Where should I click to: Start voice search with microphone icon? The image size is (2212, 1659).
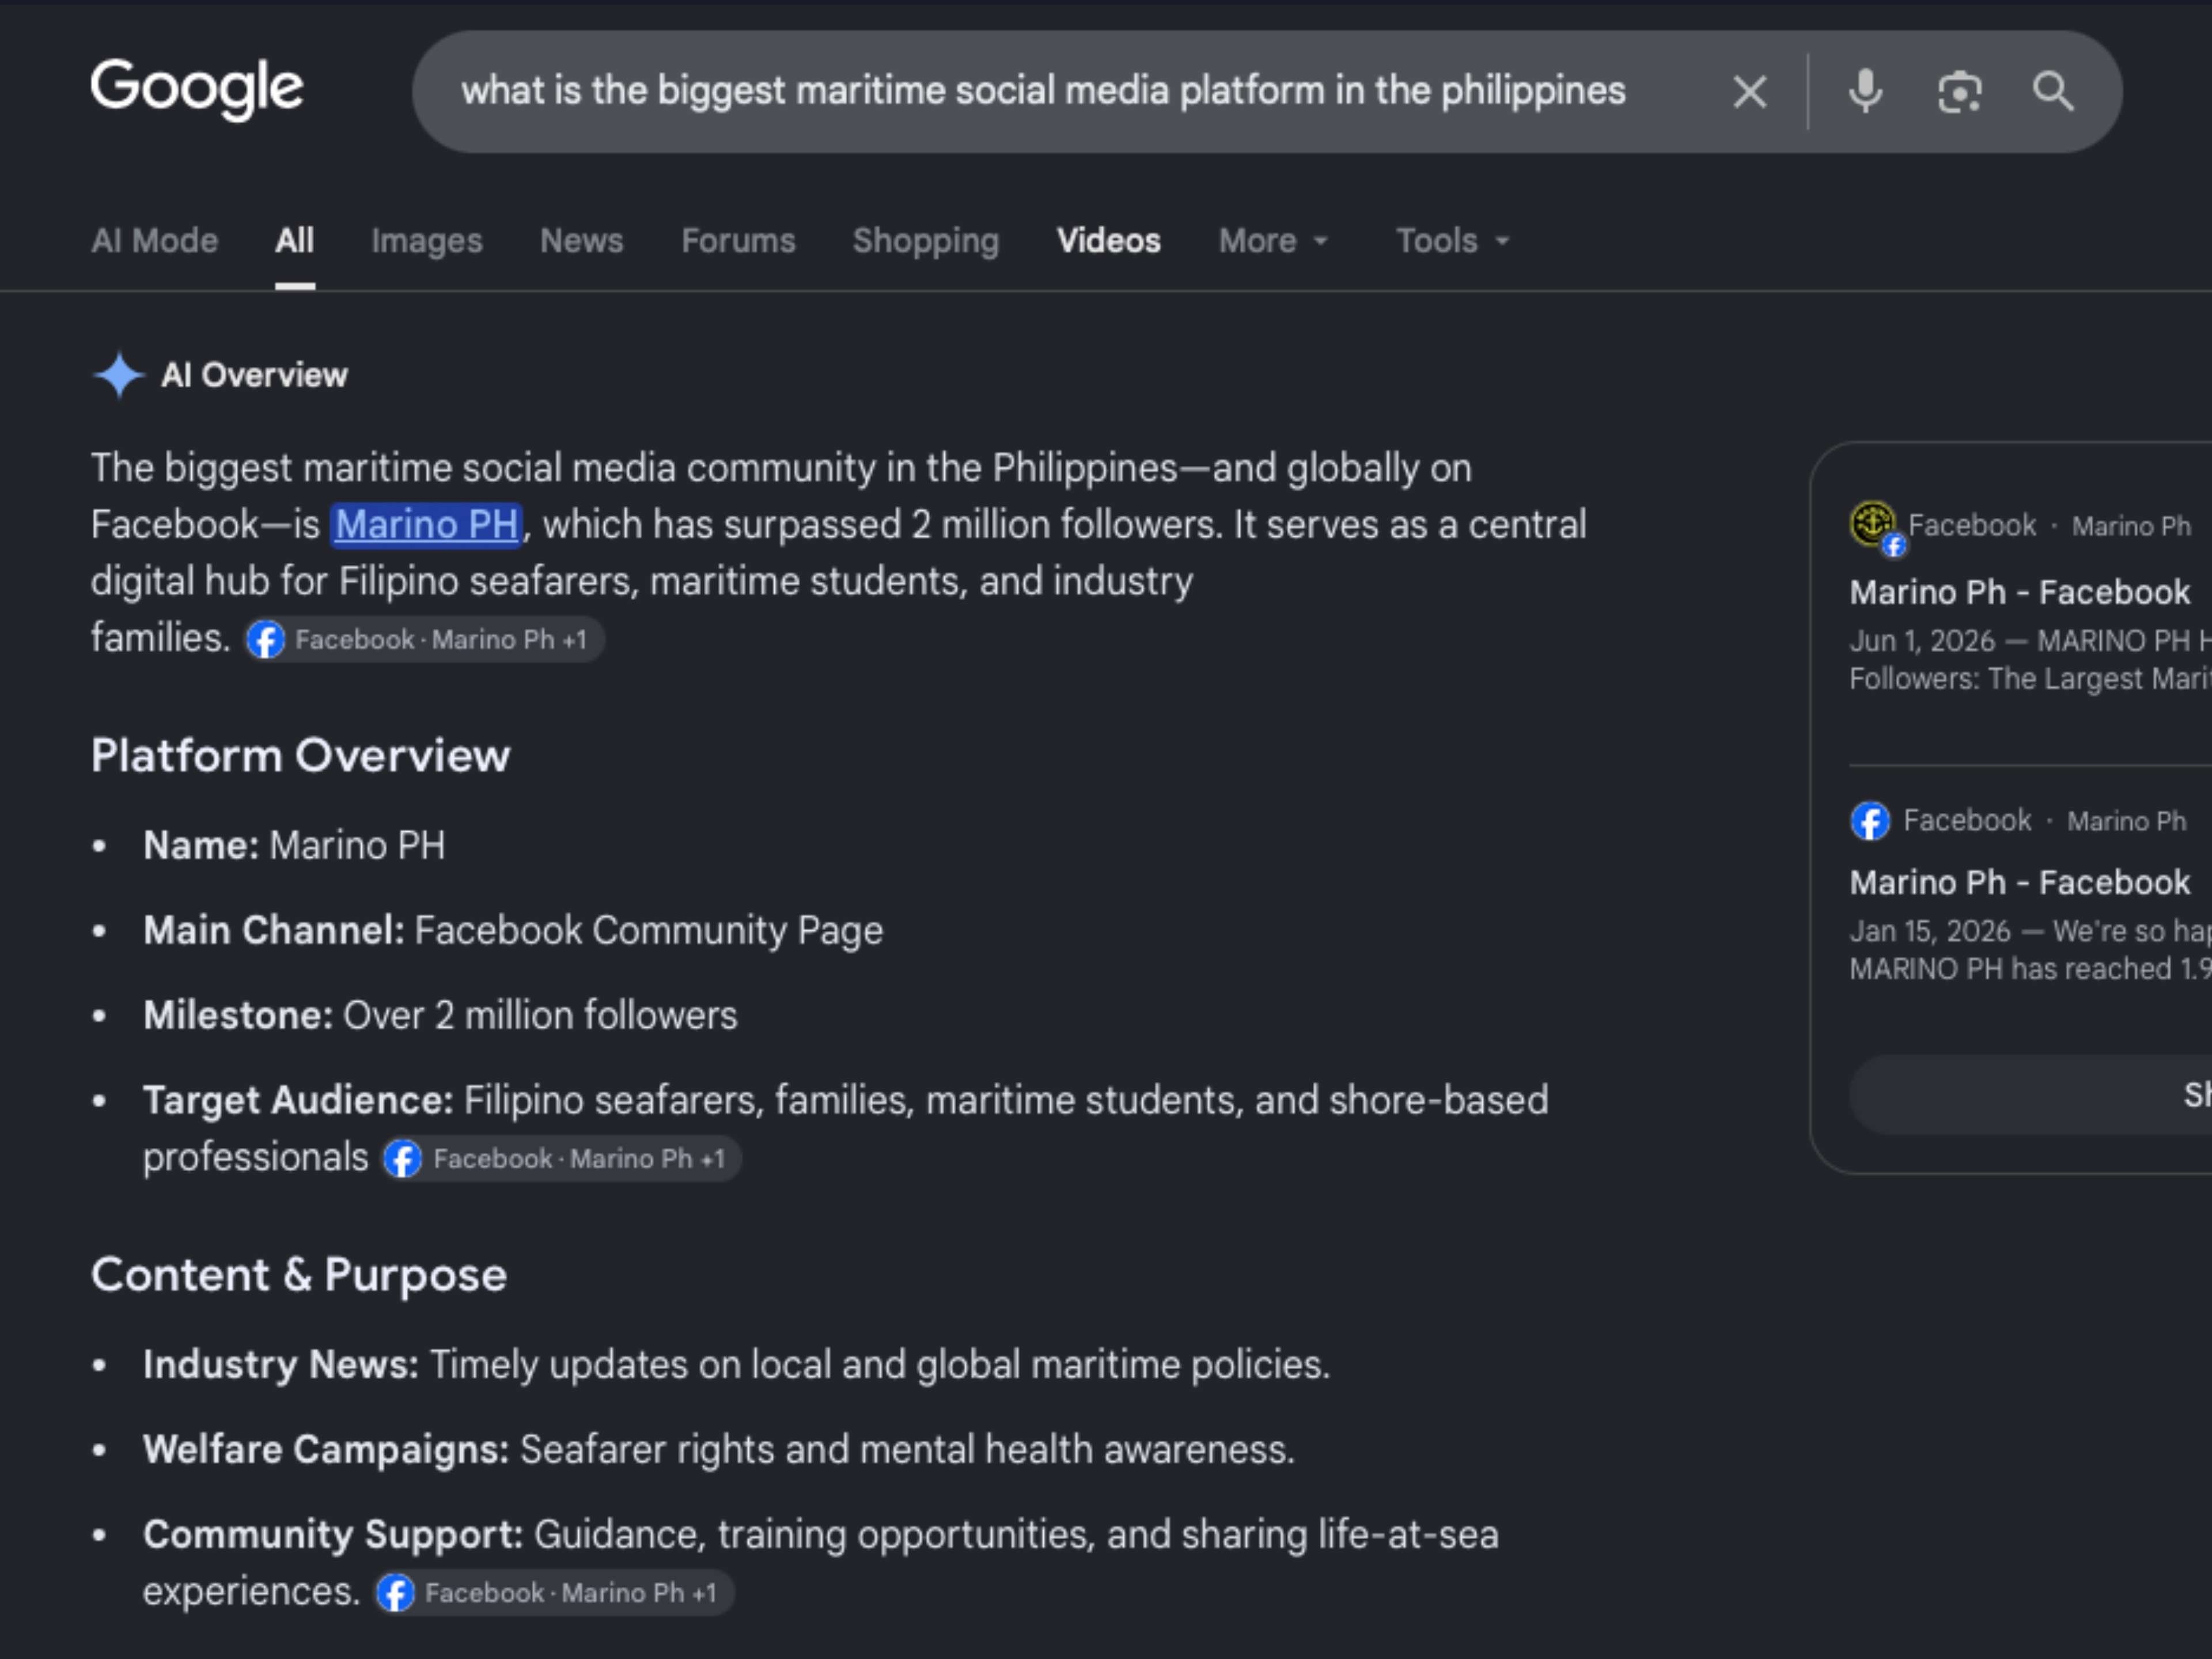(x=1865, y=92)
